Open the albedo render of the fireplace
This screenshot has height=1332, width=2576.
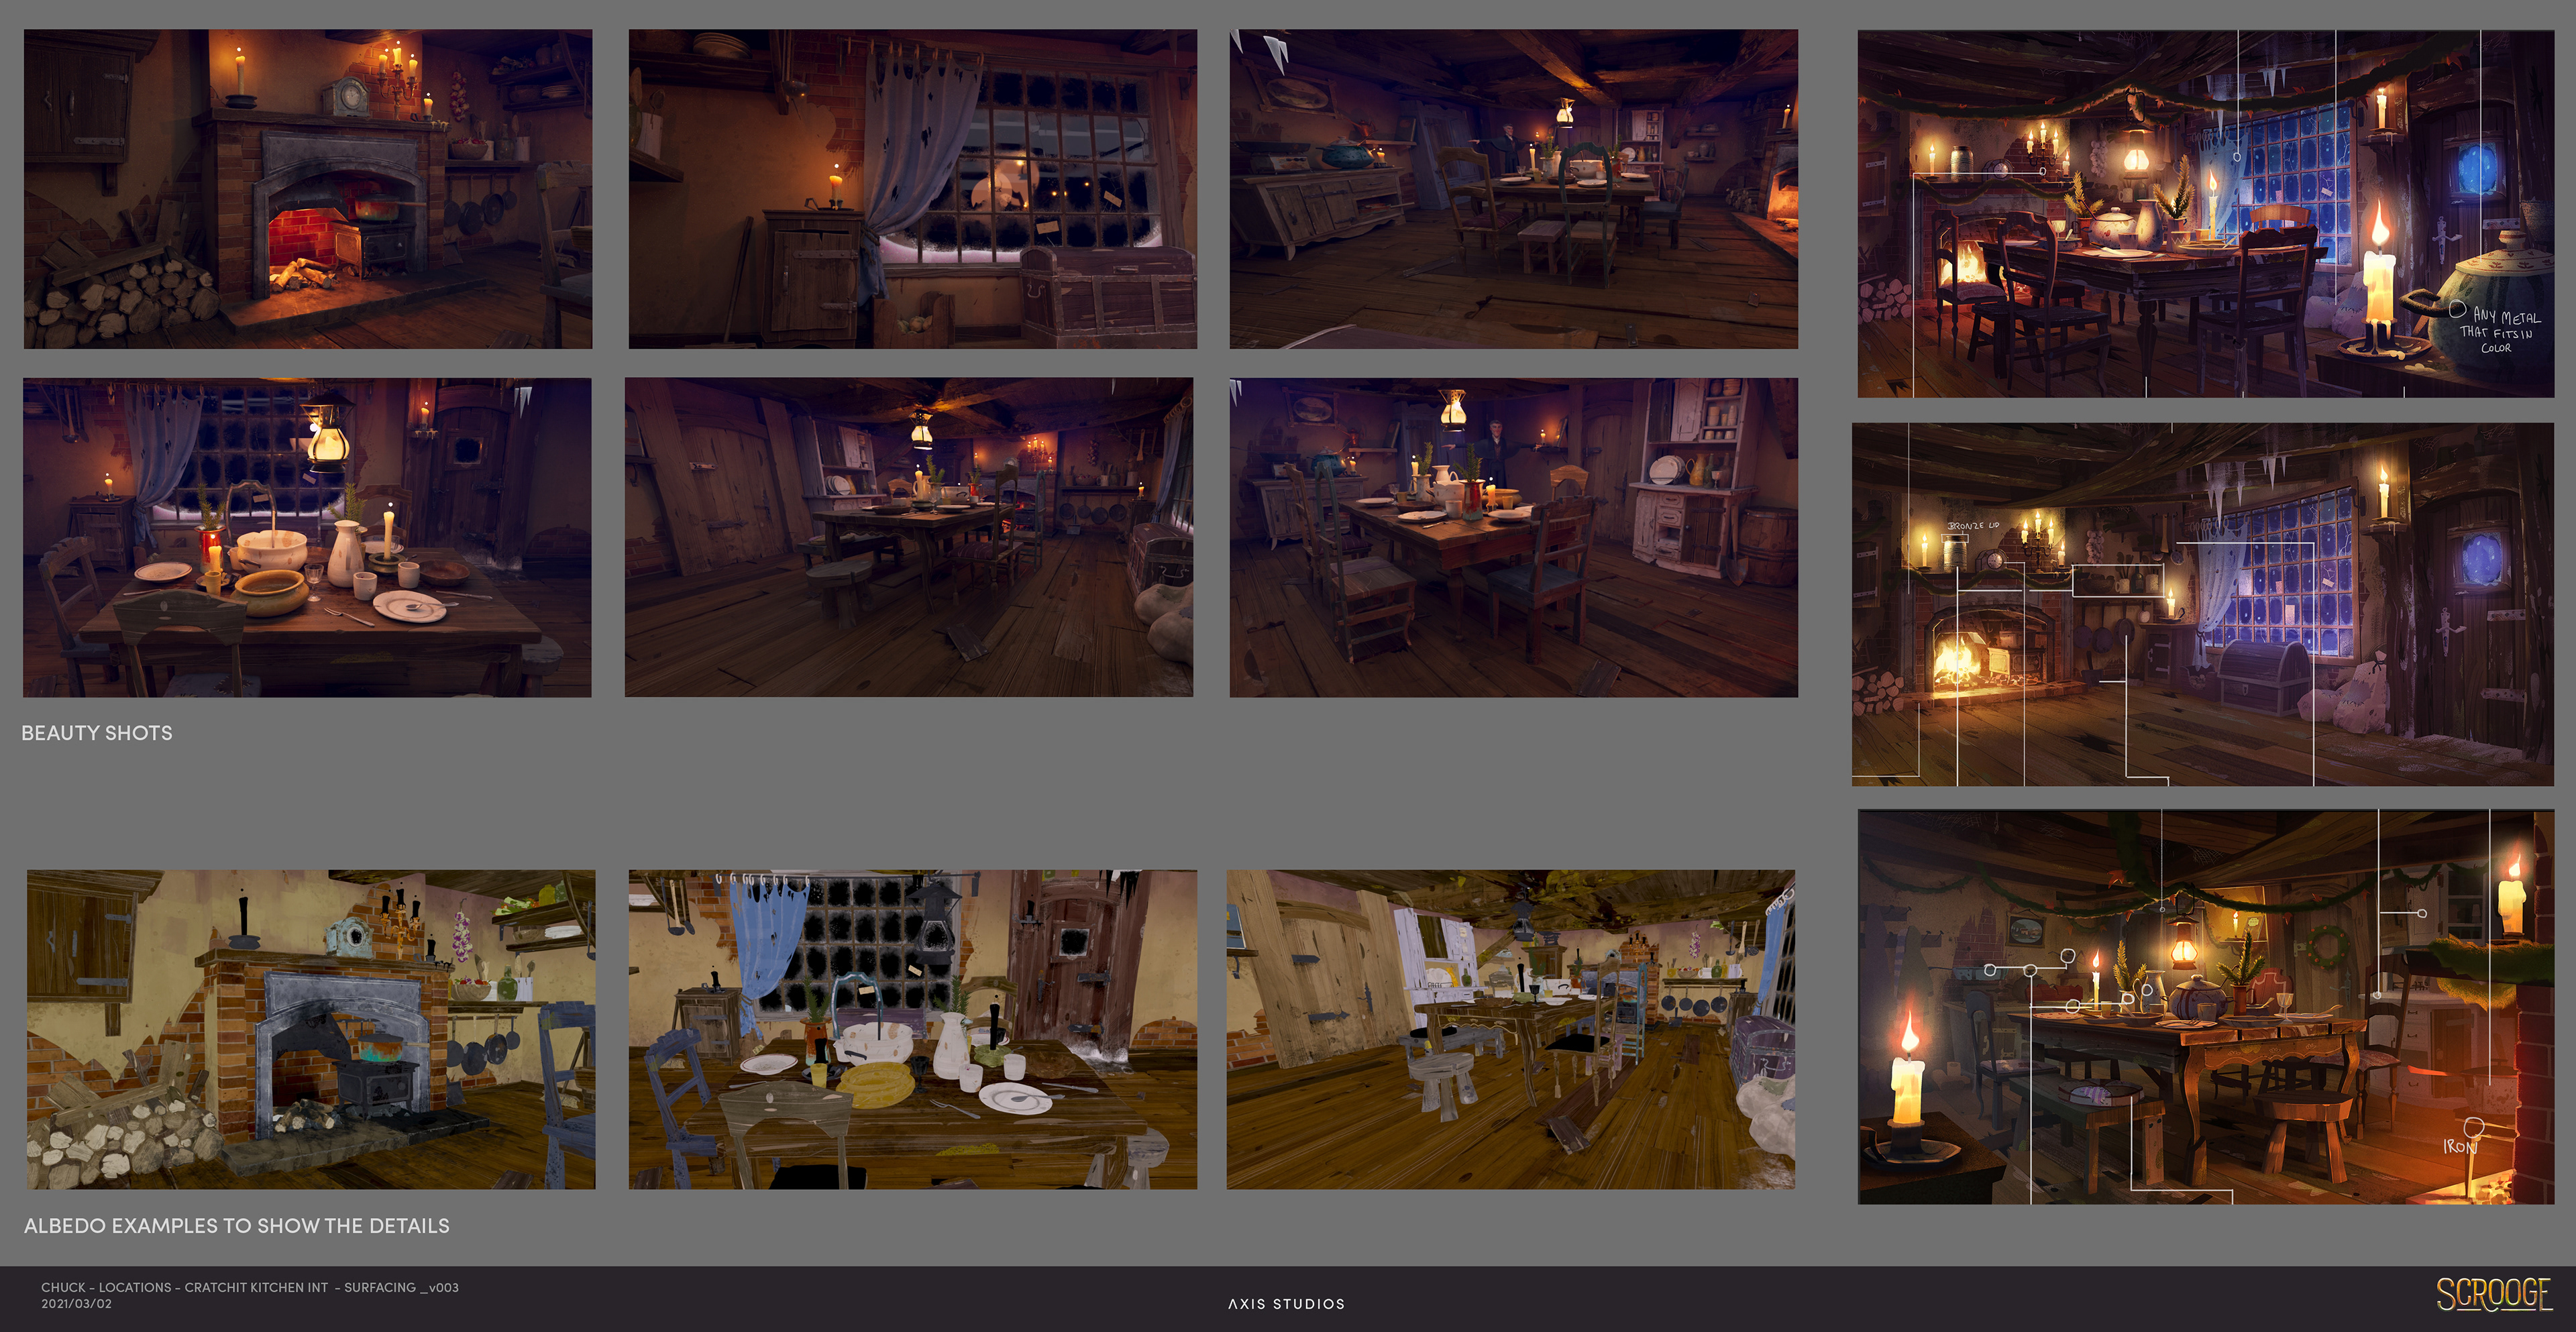point(311,1029)
